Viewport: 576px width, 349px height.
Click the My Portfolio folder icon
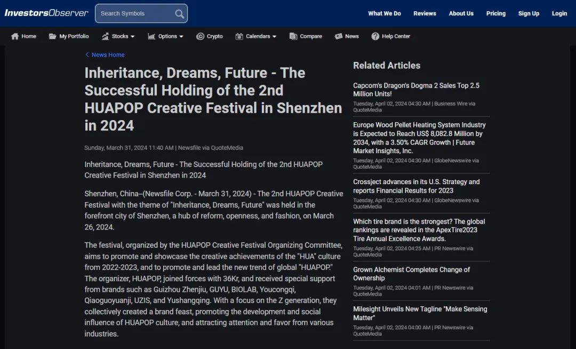click(52, 36)
